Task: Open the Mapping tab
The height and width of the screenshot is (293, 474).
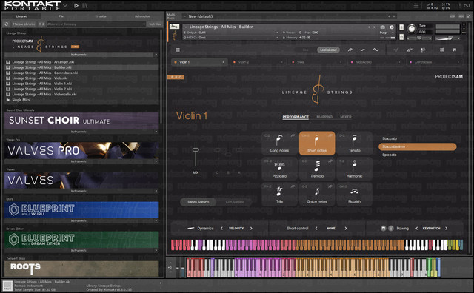Action: (324, 117)
